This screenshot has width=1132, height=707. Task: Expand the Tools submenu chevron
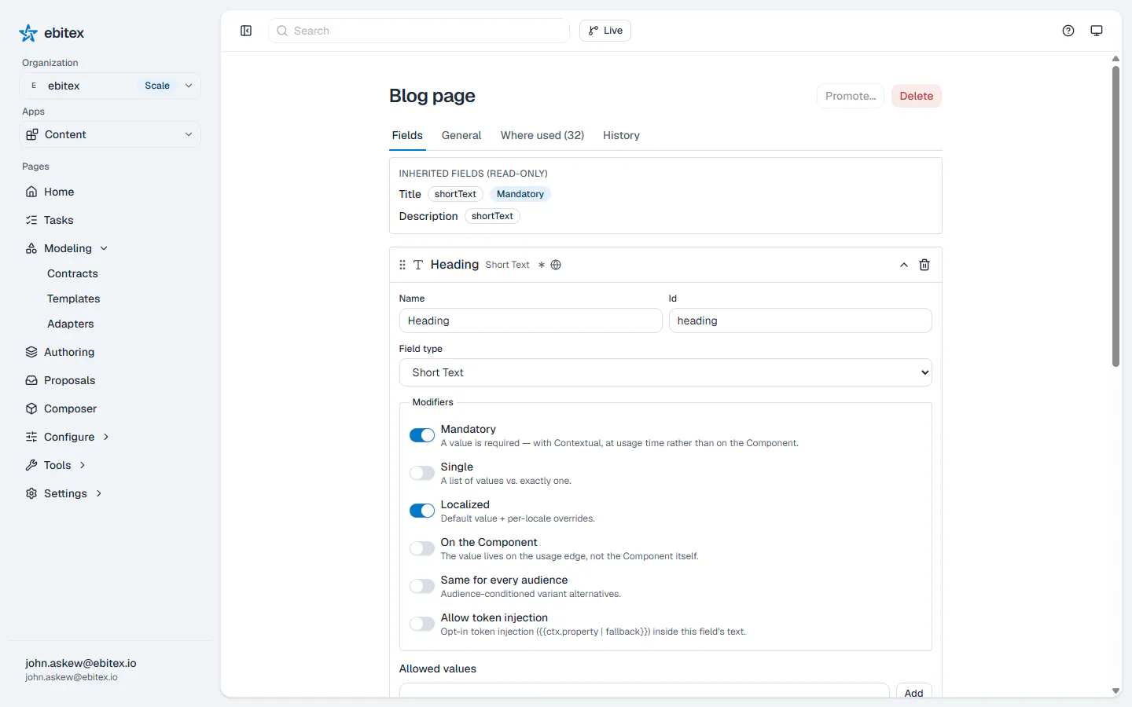point(83,465)
